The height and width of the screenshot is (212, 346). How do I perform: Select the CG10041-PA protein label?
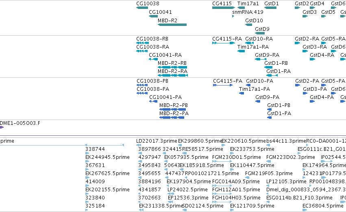point(165,97)
